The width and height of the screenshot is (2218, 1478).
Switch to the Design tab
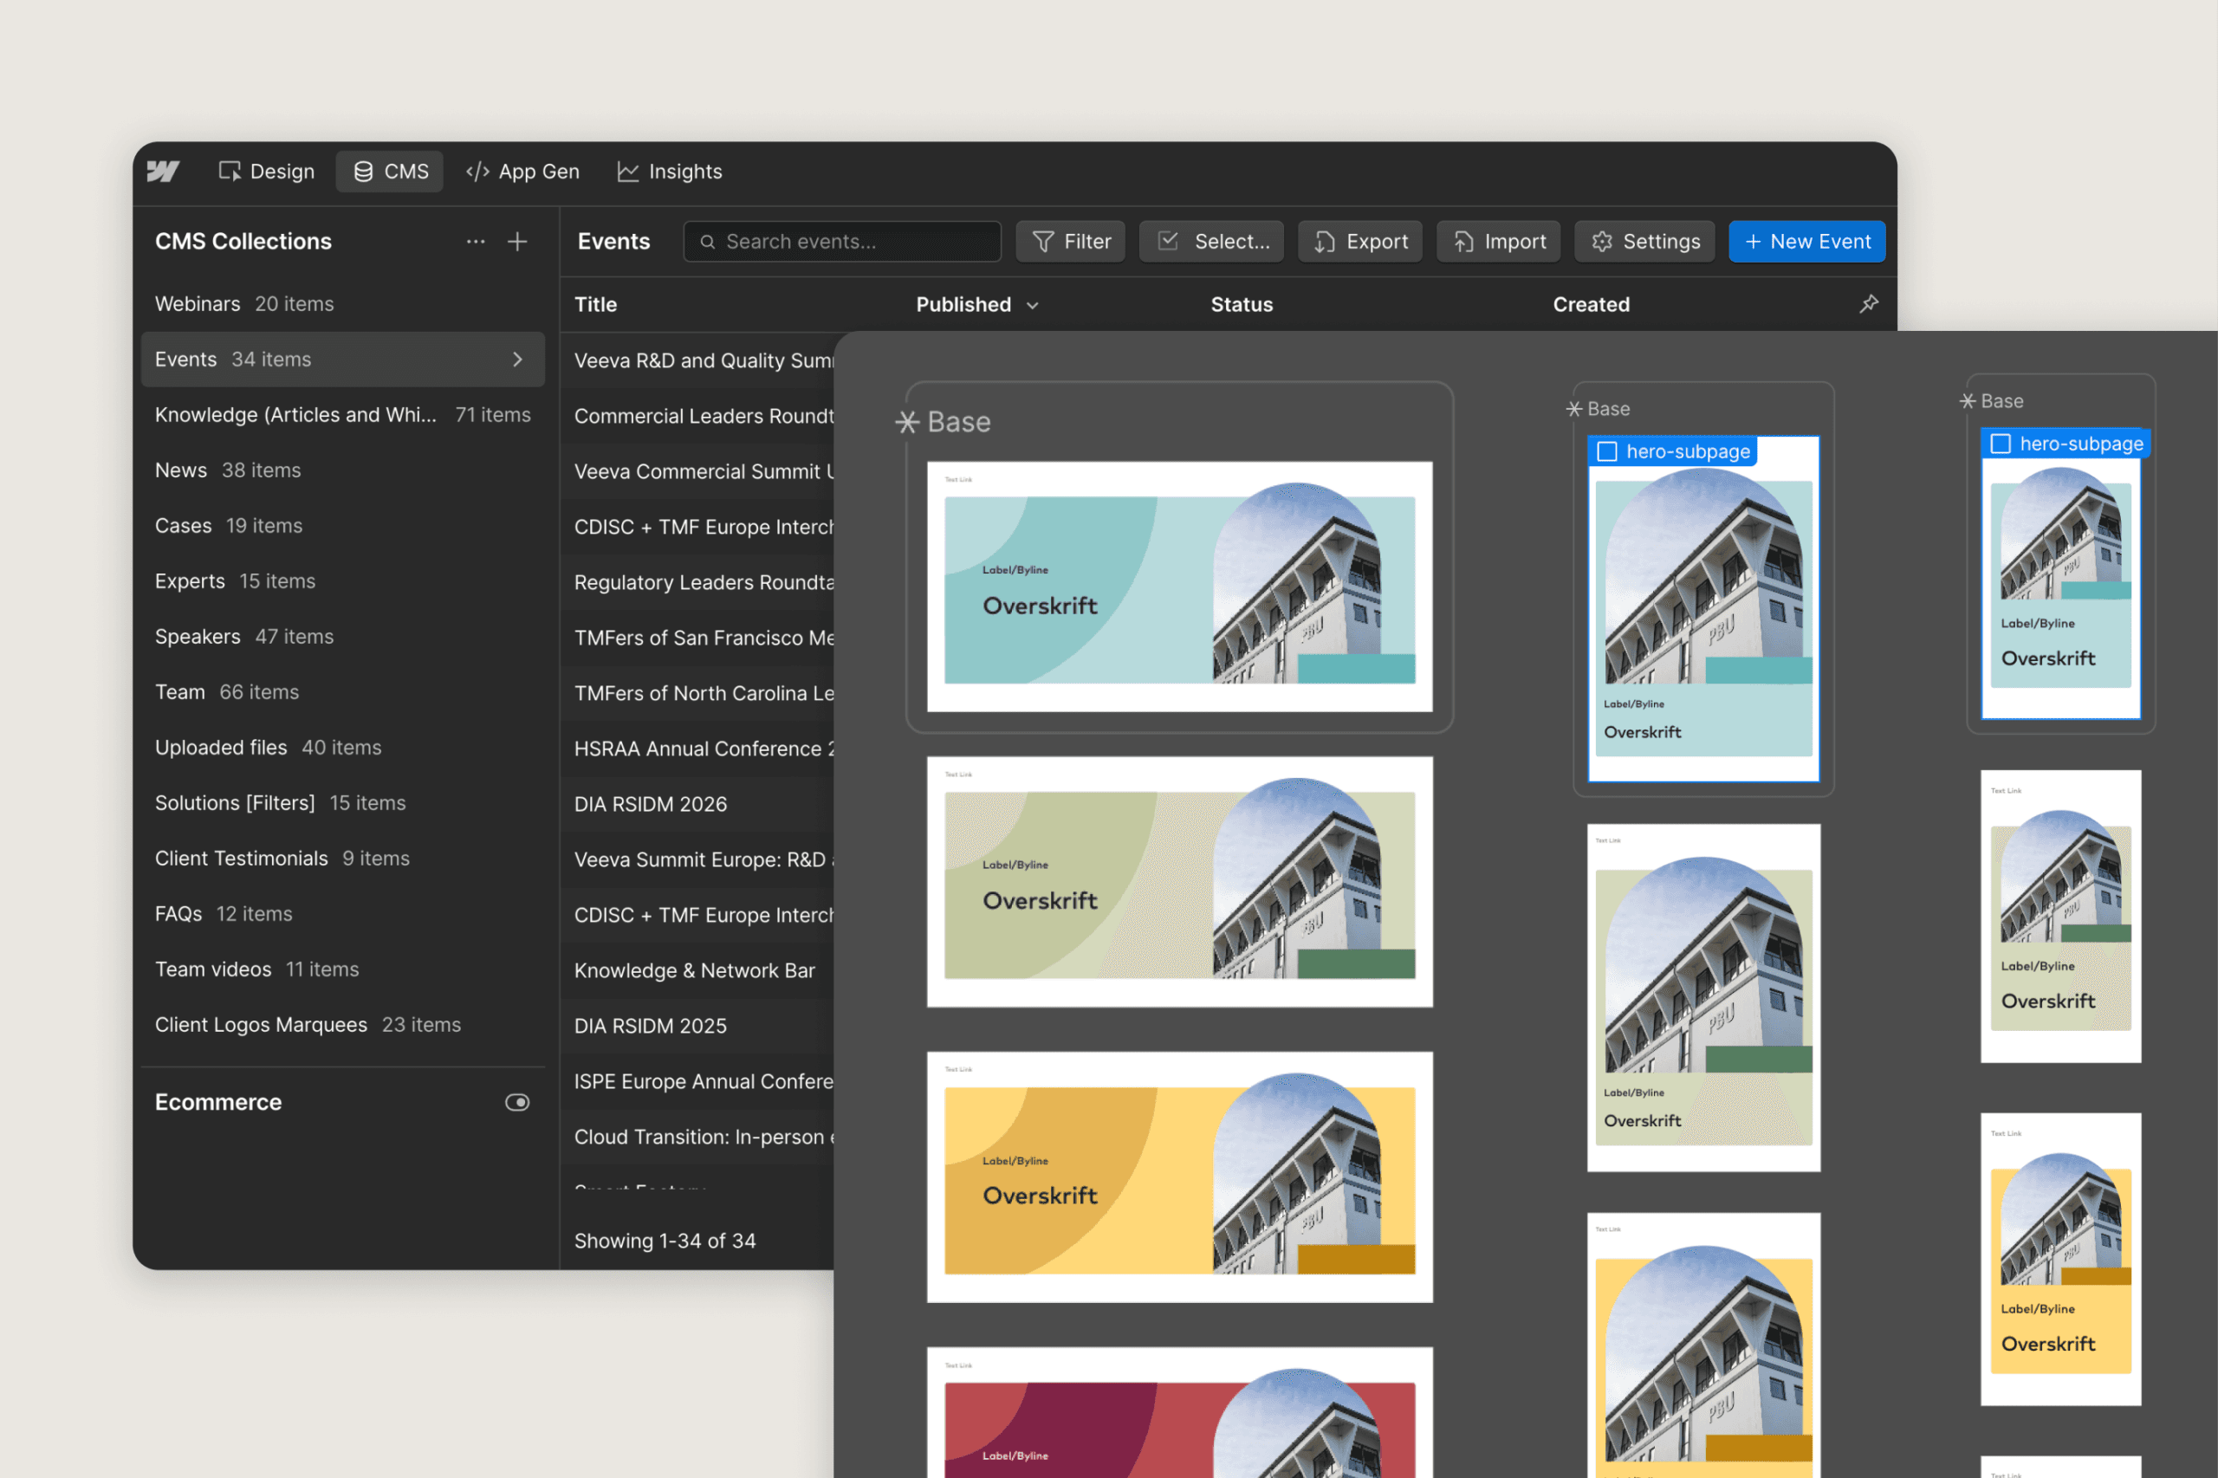[x=267, y=172]
